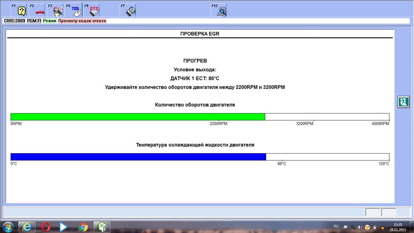This screenshot has width=414, height=233.
Task: Open the F1 help icon
Action: coord(19,10)
